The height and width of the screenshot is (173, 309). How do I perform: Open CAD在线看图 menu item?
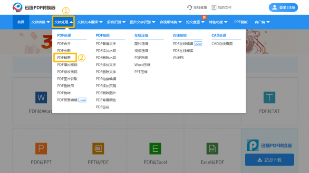click(222, 44)
